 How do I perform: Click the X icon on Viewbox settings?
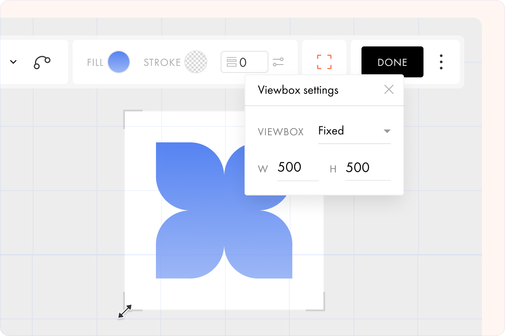point(389,89)
